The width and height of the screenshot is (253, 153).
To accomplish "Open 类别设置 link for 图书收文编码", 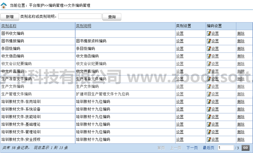I will [180, 34].
